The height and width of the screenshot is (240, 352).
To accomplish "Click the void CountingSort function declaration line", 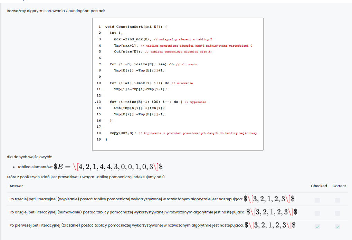I will [136, 27].
